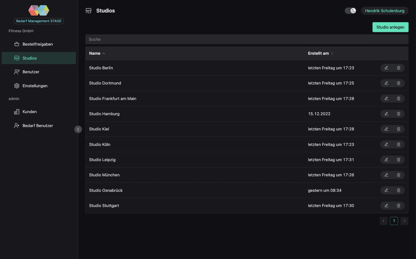
Task: Click the trash icon for Studio Kiel
Action: [399, 129]
